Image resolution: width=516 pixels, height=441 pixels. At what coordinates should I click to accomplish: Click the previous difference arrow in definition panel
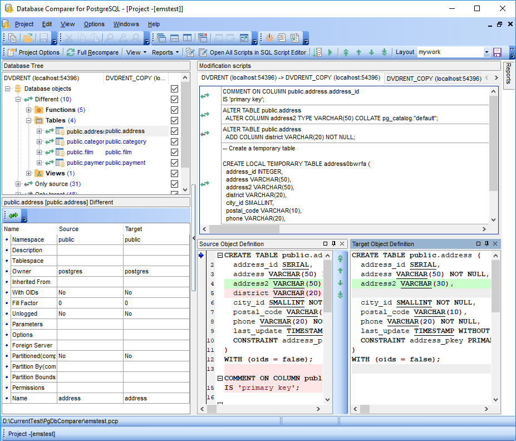(340, 271)
